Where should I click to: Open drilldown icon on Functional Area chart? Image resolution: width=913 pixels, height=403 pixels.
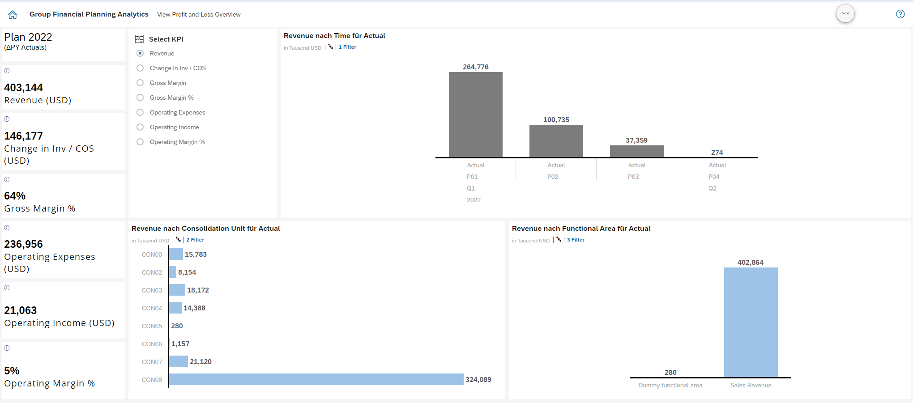(559, 240)
